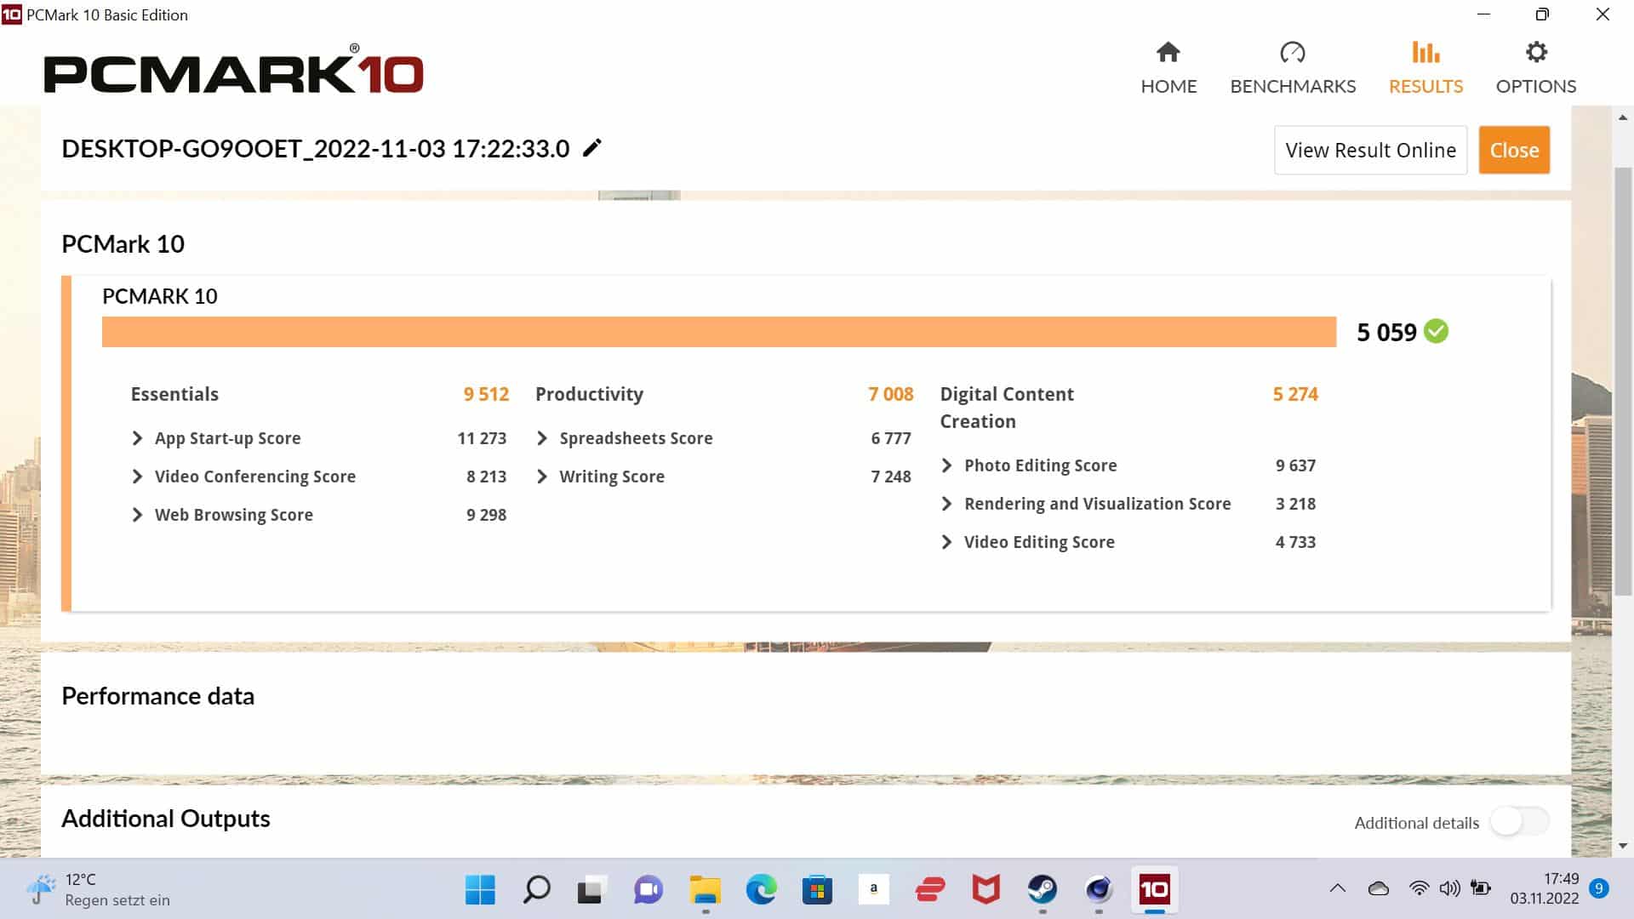Click the orange PCMark 10 score bar
Screen dimensions: 1634x919
click(718, 332)
